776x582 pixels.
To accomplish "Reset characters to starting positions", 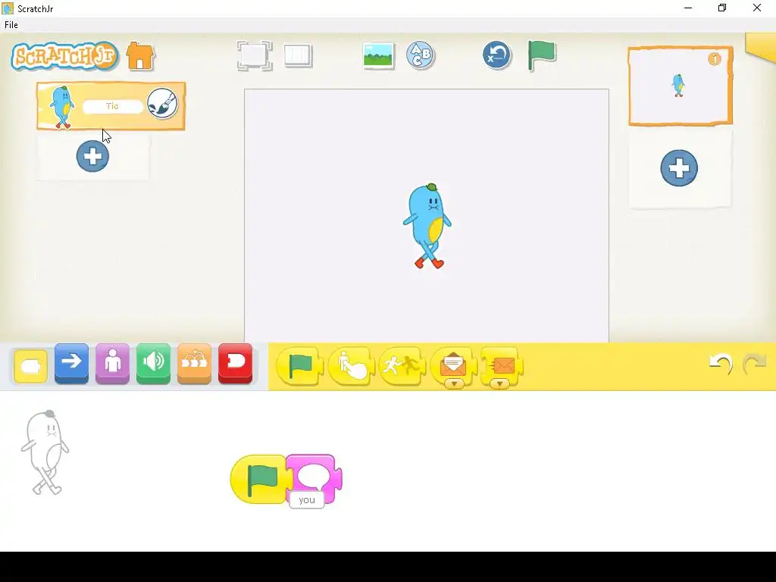I will 497,55.
